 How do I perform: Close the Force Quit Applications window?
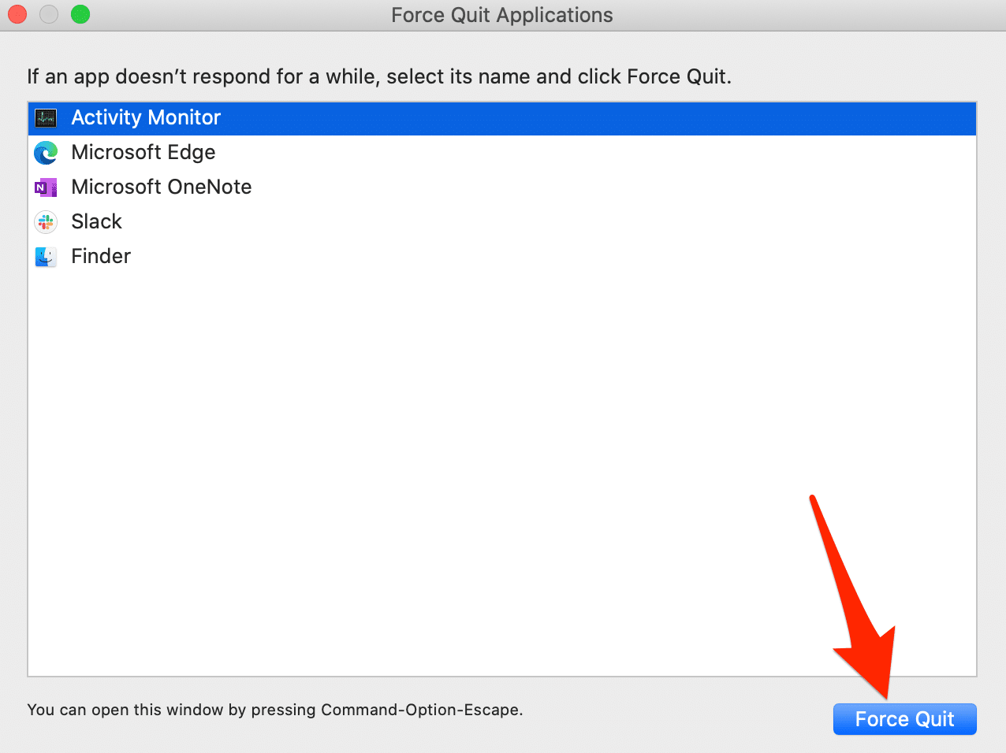point(17,14)
